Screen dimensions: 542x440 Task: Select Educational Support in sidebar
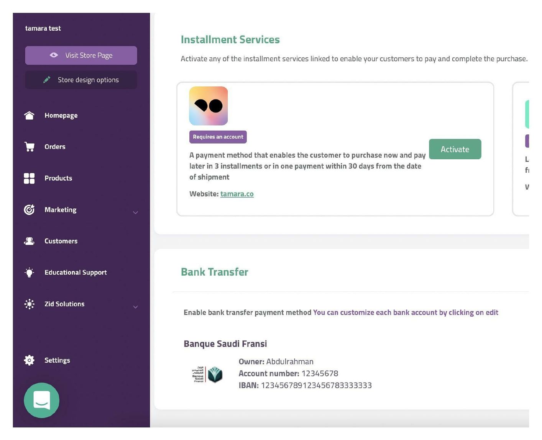click(76, 272)
